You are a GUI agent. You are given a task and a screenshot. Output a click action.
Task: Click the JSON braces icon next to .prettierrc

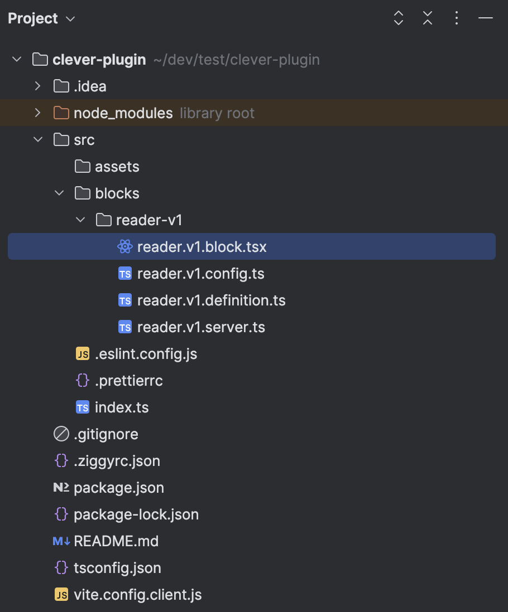pyautogui.click(x=82, y=380)
